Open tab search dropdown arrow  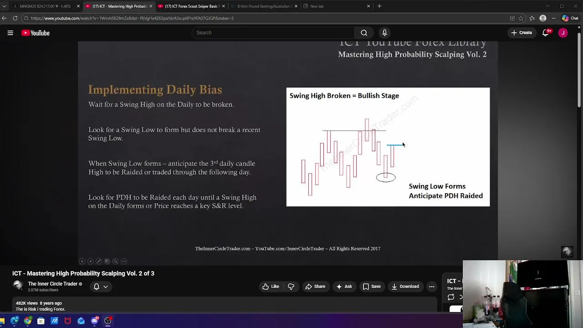(4, 6)
